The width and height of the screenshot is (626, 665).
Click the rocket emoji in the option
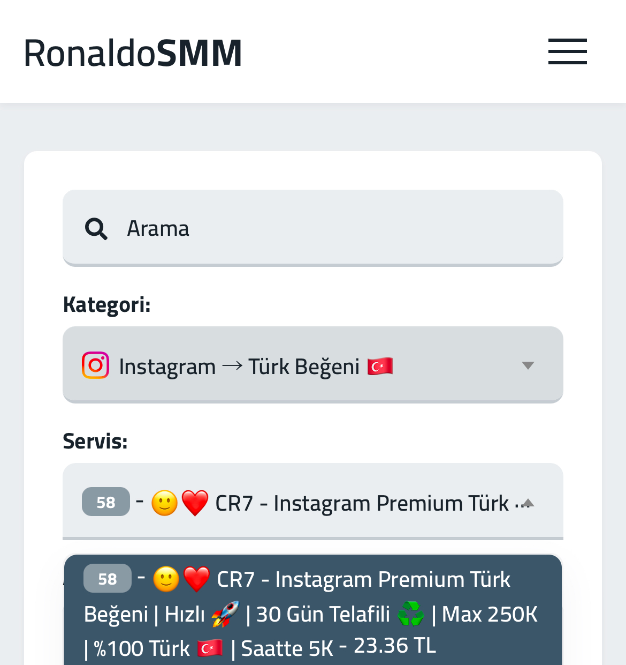click(x=225, y=614)
